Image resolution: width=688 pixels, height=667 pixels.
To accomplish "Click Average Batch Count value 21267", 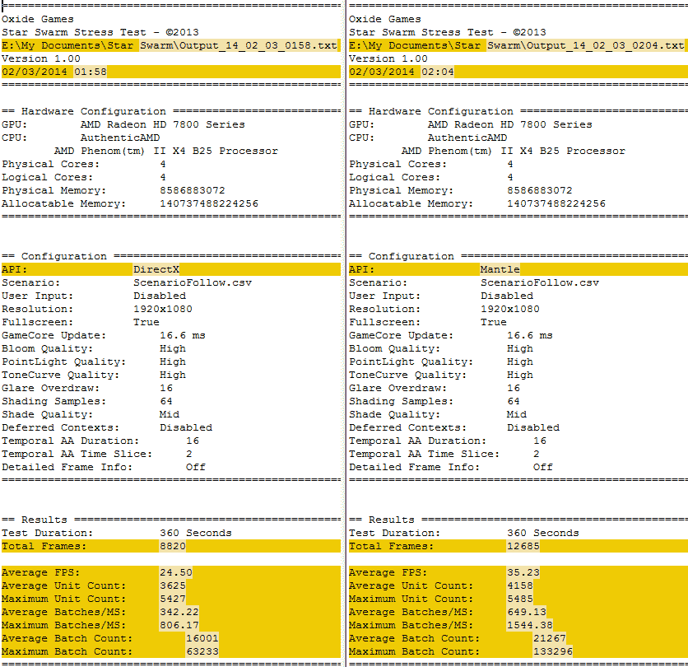I will 550,638.
